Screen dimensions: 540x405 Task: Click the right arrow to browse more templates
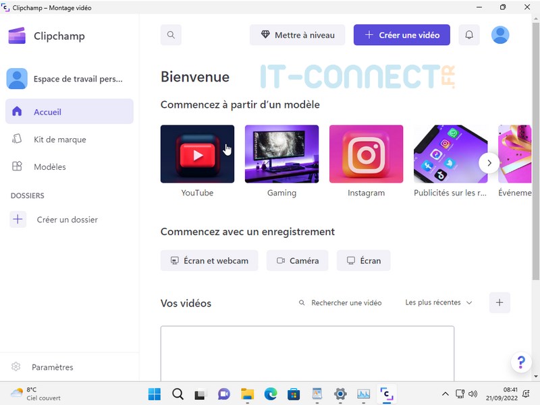tap(489, 162)
